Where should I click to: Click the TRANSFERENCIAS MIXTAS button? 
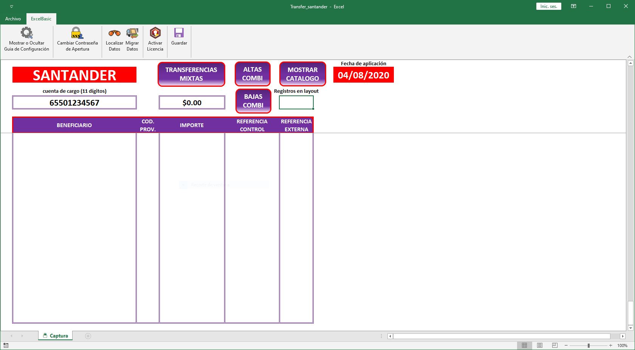(x=191, y=74)
